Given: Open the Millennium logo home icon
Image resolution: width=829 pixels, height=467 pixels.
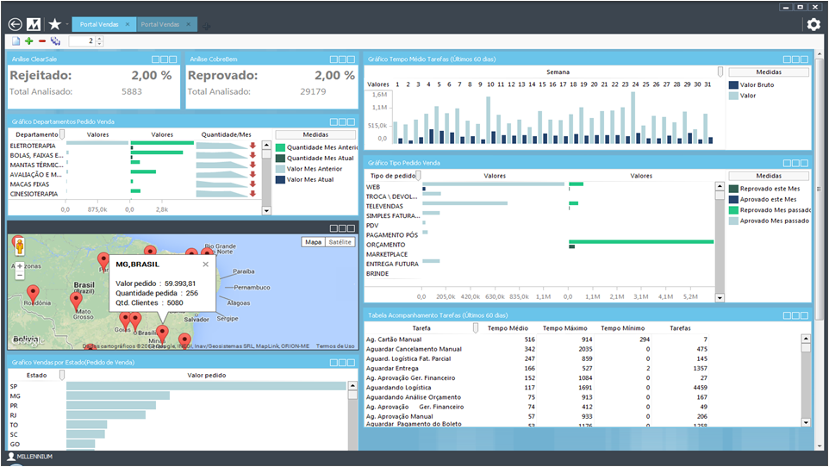Looking at the screenshot, I should tap(34, 24).
